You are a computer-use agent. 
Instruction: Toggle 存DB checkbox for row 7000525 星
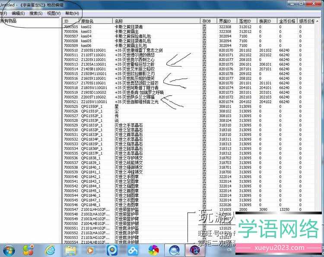click(204, 106)
